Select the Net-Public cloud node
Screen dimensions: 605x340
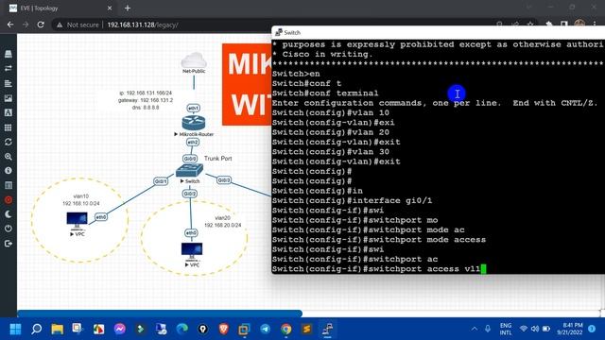[194, 60]
